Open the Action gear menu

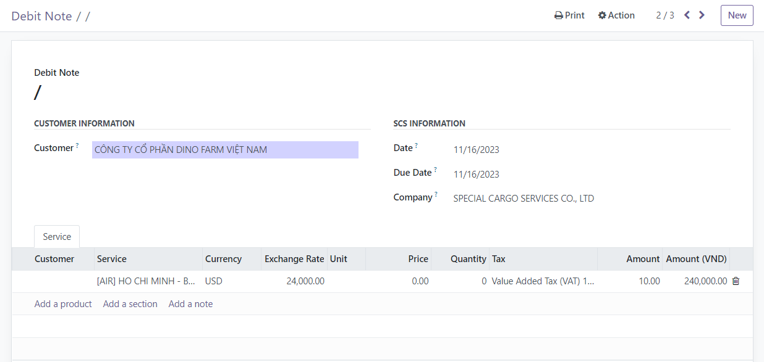click(616, 15)
